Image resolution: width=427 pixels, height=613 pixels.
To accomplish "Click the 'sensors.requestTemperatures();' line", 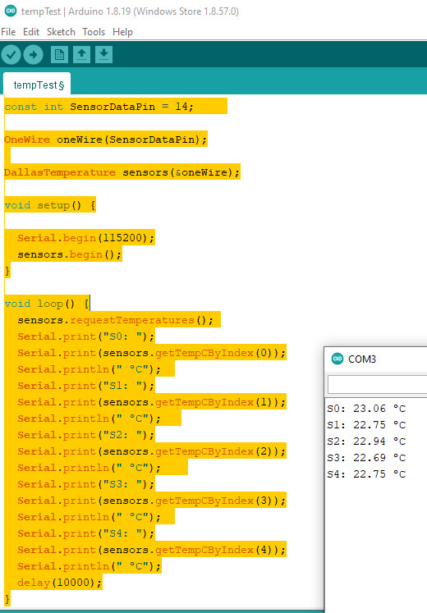I will click(x=115, y=320).
